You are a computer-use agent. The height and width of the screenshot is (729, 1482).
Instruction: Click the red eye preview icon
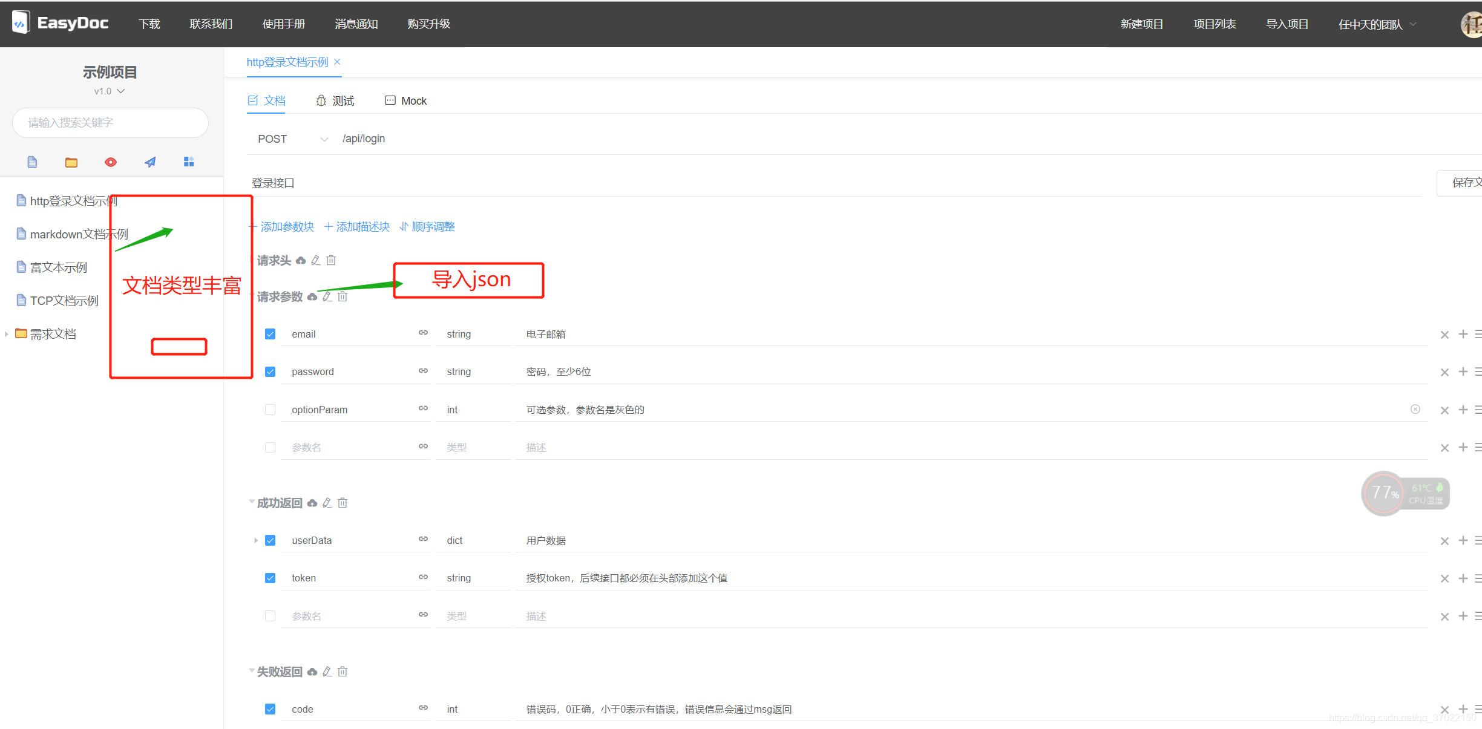pyautogui.click(x=111, y=162)
